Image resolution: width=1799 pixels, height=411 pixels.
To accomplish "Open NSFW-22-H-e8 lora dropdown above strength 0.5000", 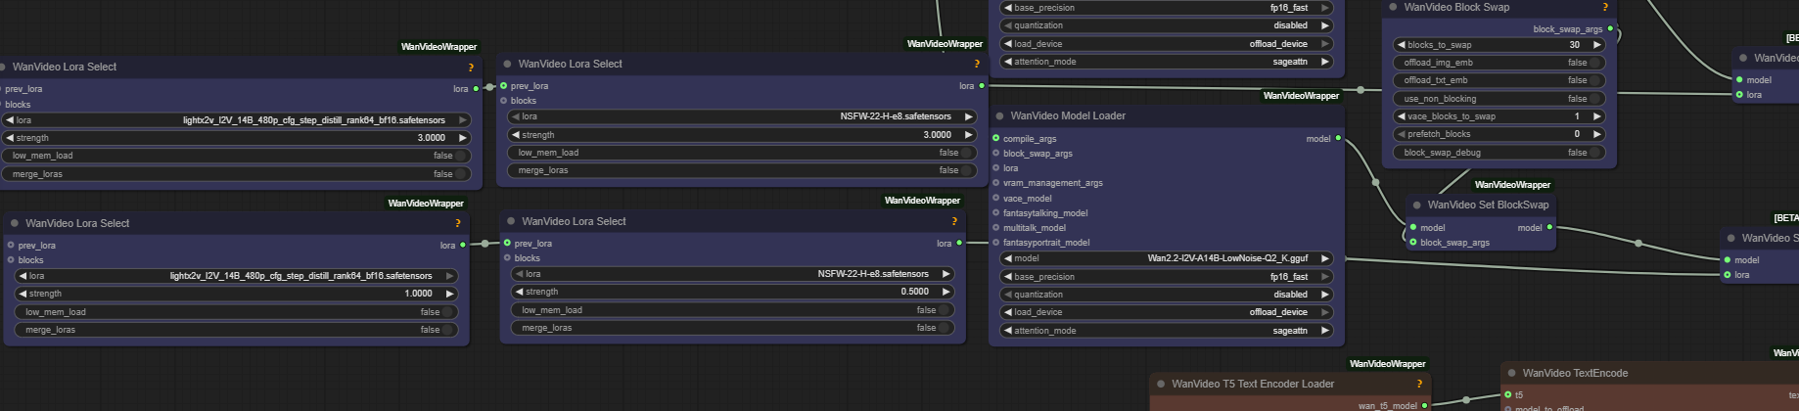I will (x=733, y=274).
